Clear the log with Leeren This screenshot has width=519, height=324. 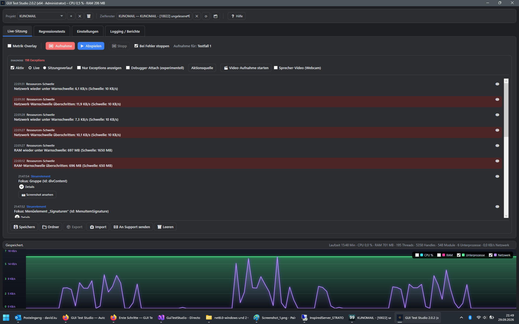165,227
